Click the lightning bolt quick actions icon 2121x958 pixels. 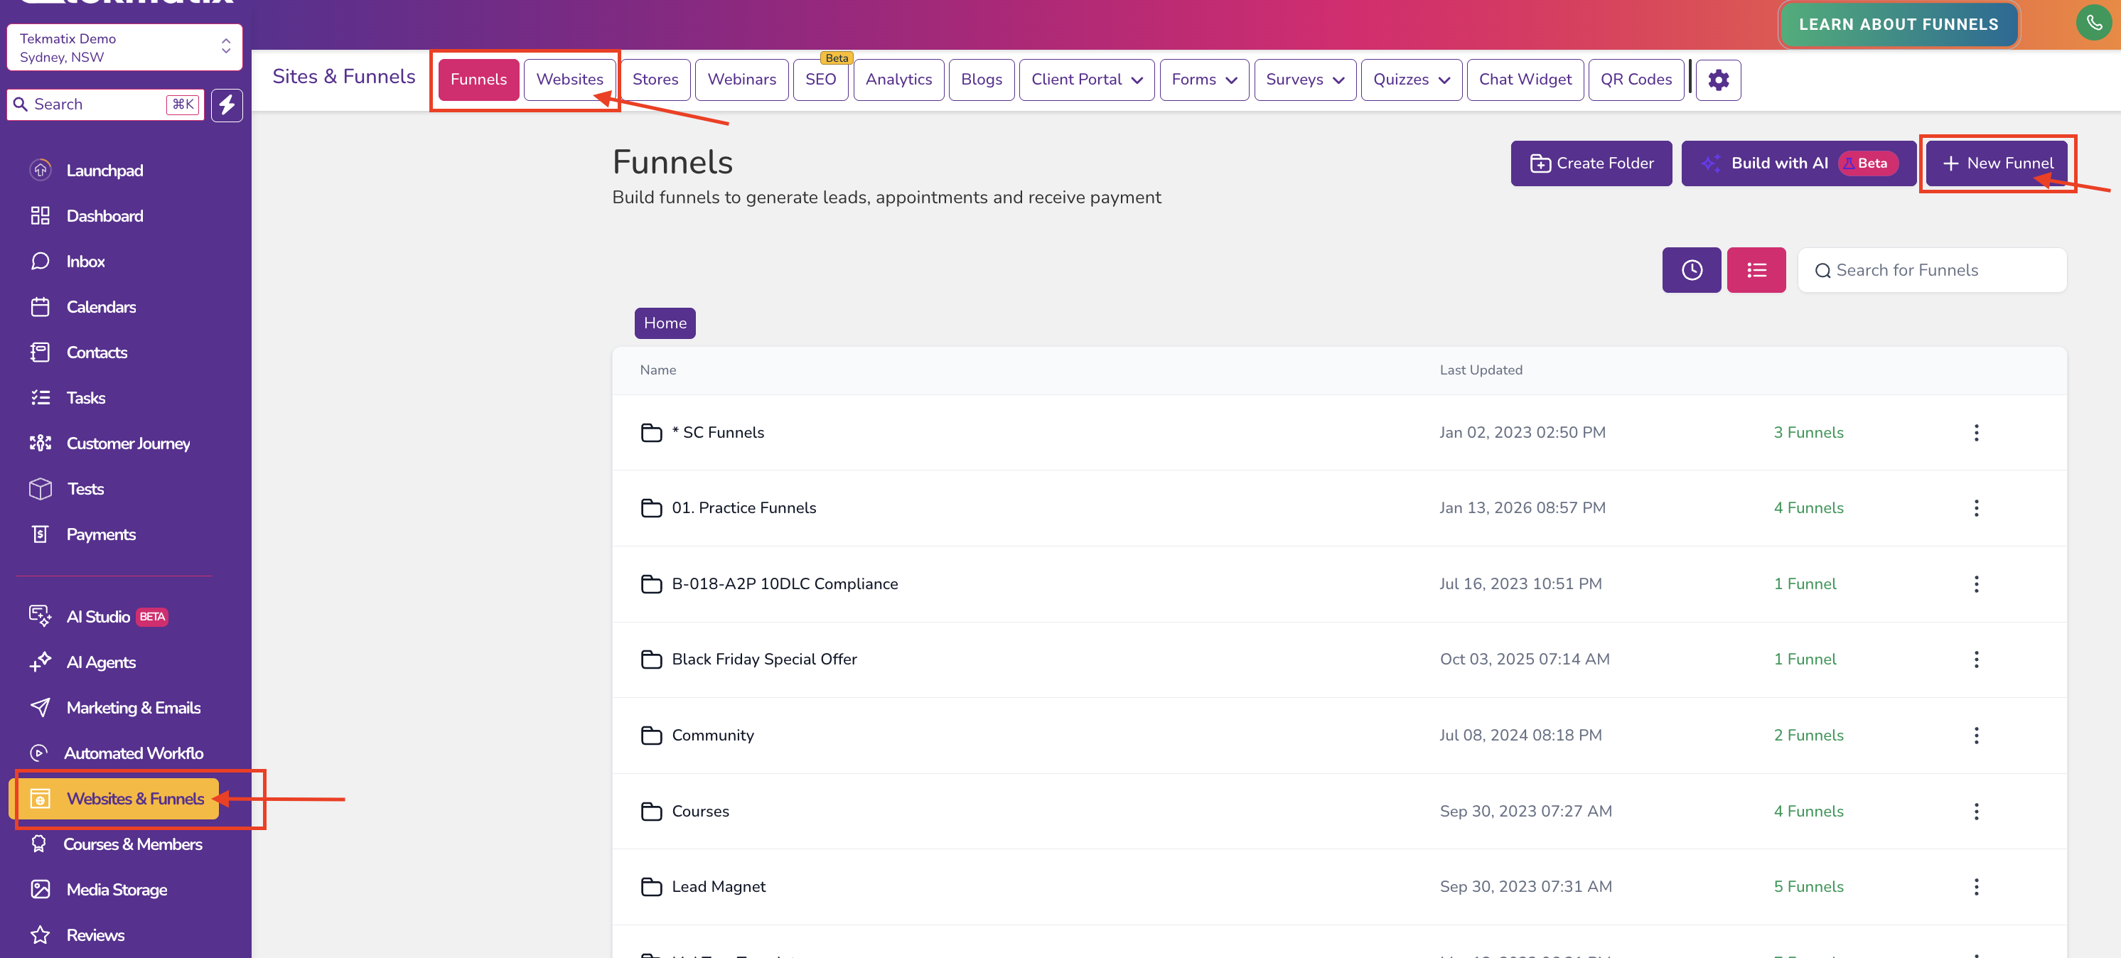click(227, 104)
